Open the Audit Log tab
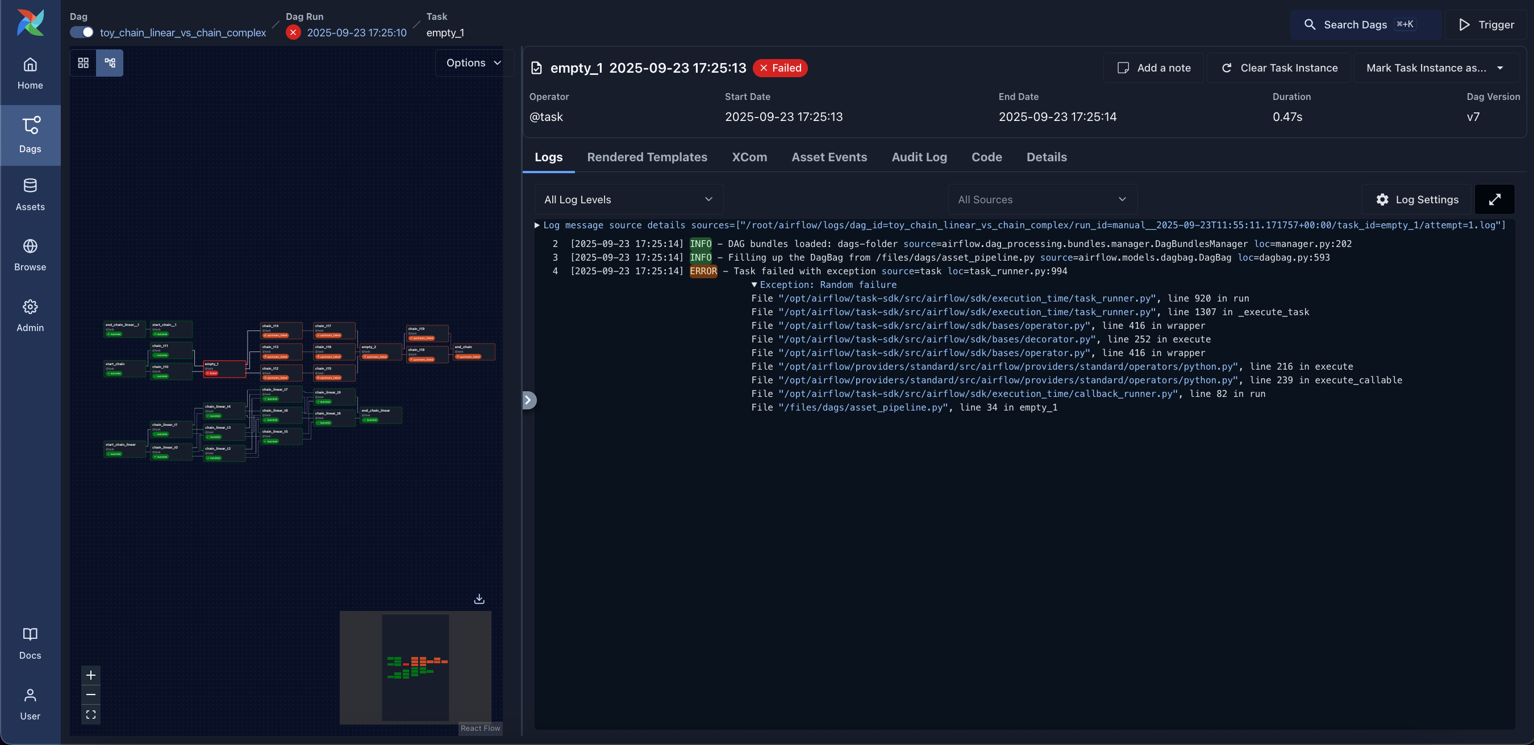 [x=919, y=157]
